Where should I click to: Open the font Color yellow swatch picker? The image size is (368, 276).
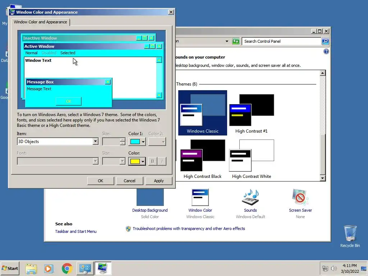tap(137, 161)
